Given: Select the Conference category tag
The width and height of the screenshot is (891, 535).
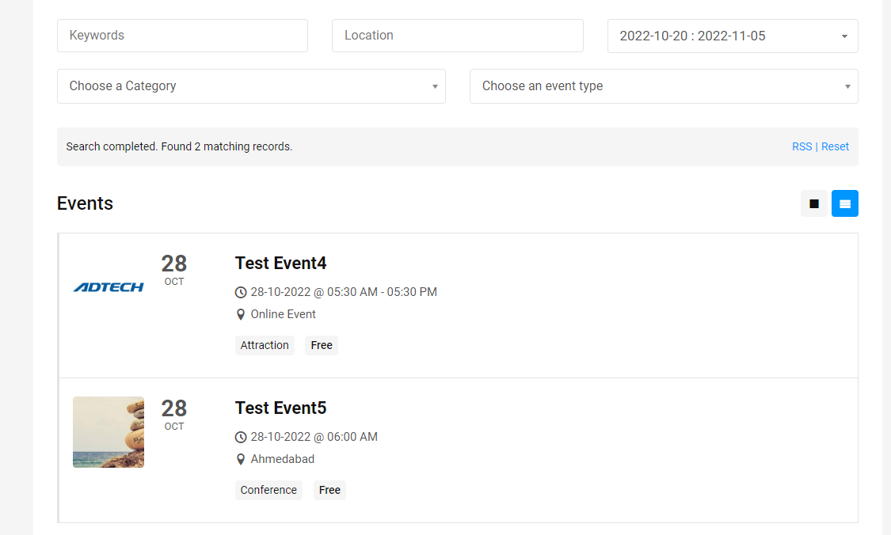Looking at the screenshot, I should 268,490.
